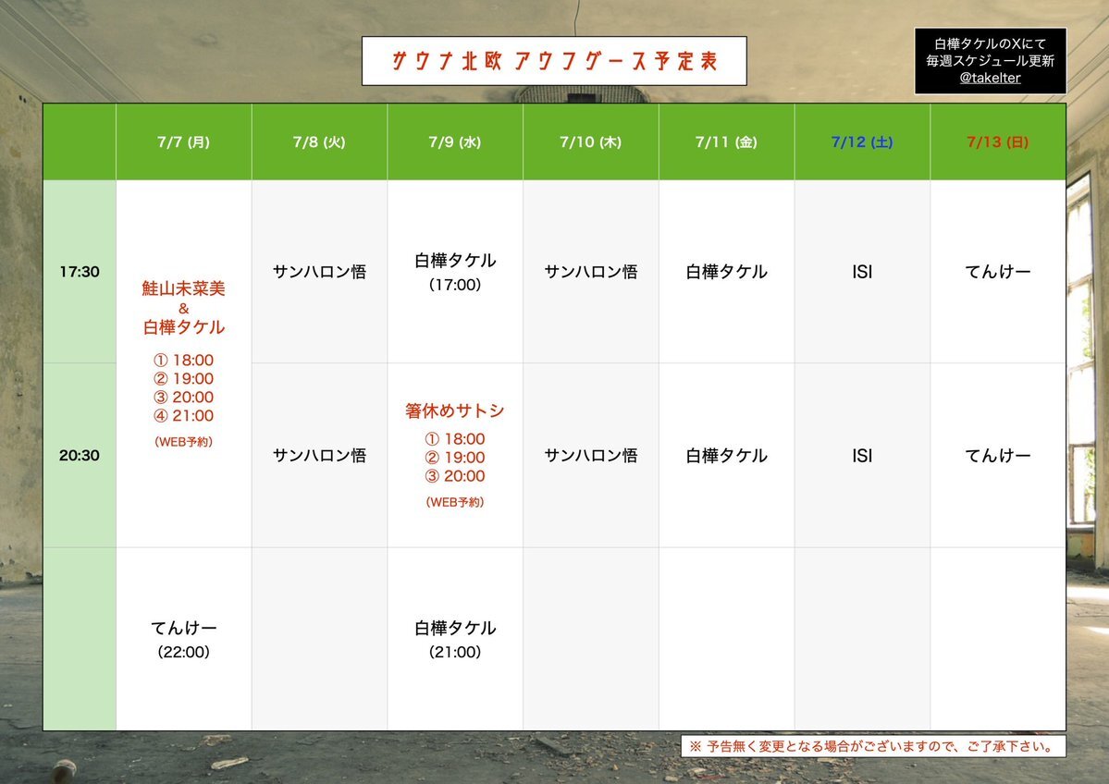This screenshot has width=1109, height=784.
Task: Click 白樺タケル (17:00) in Wednesday cell
Action: (x=455, y=272)
